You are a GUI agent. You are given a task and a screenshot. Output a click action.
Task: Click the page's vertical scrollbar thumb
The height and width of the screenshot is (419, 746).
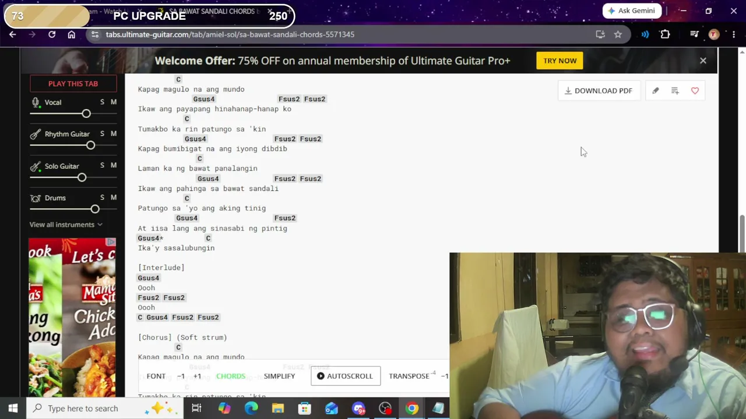click(x=742, y=234)
